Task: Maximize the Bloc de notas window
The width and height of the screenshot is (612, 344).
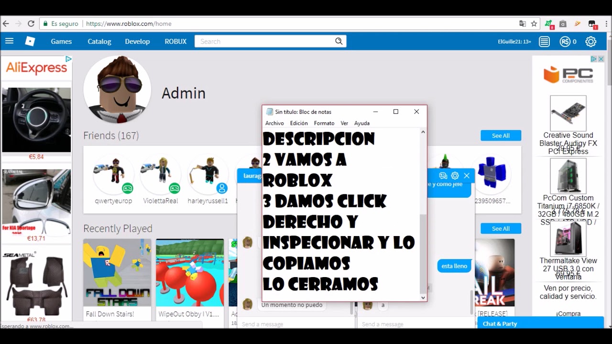Action: coord(396,112)
